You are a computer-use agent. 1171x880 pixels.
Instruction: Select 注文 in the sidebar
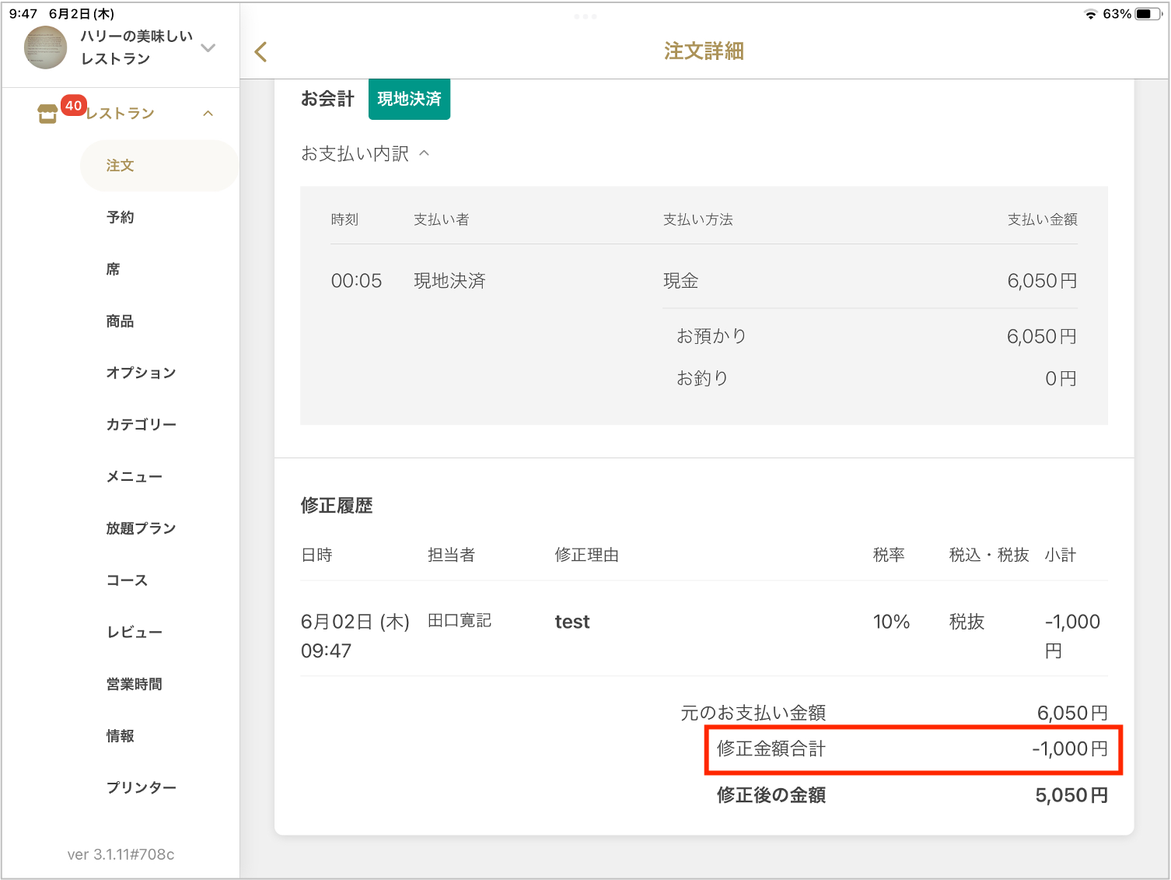[121, 166]
